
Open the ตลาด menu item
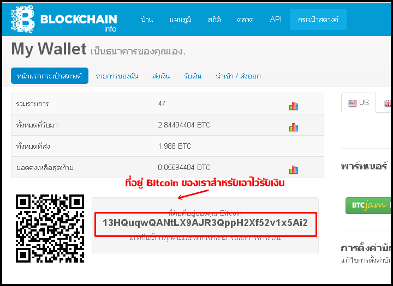(245, 20)
